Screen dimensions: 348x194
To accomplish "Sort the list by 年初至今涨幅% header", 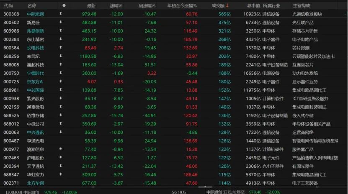I will (x=182, y=6).
